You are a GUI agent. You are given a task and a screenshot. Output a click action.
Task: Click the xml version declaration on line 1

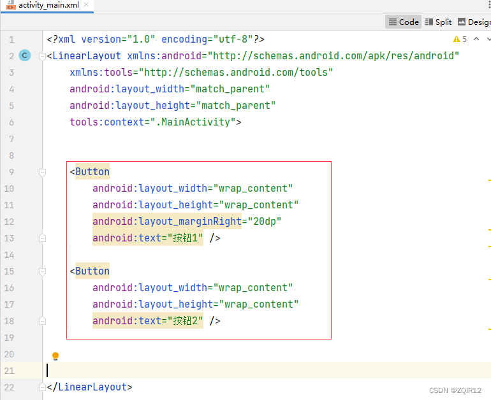coord(156,39)
